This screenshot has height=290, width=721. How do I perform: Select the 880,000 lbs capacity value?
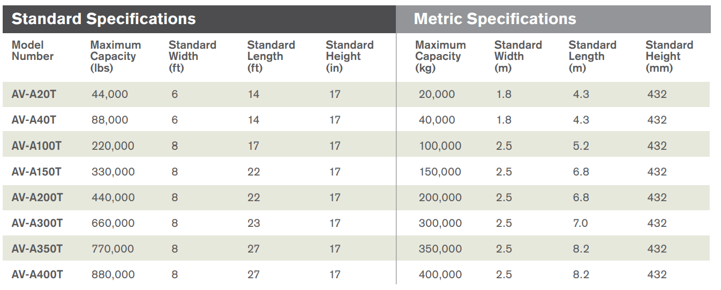click(113, 274)
